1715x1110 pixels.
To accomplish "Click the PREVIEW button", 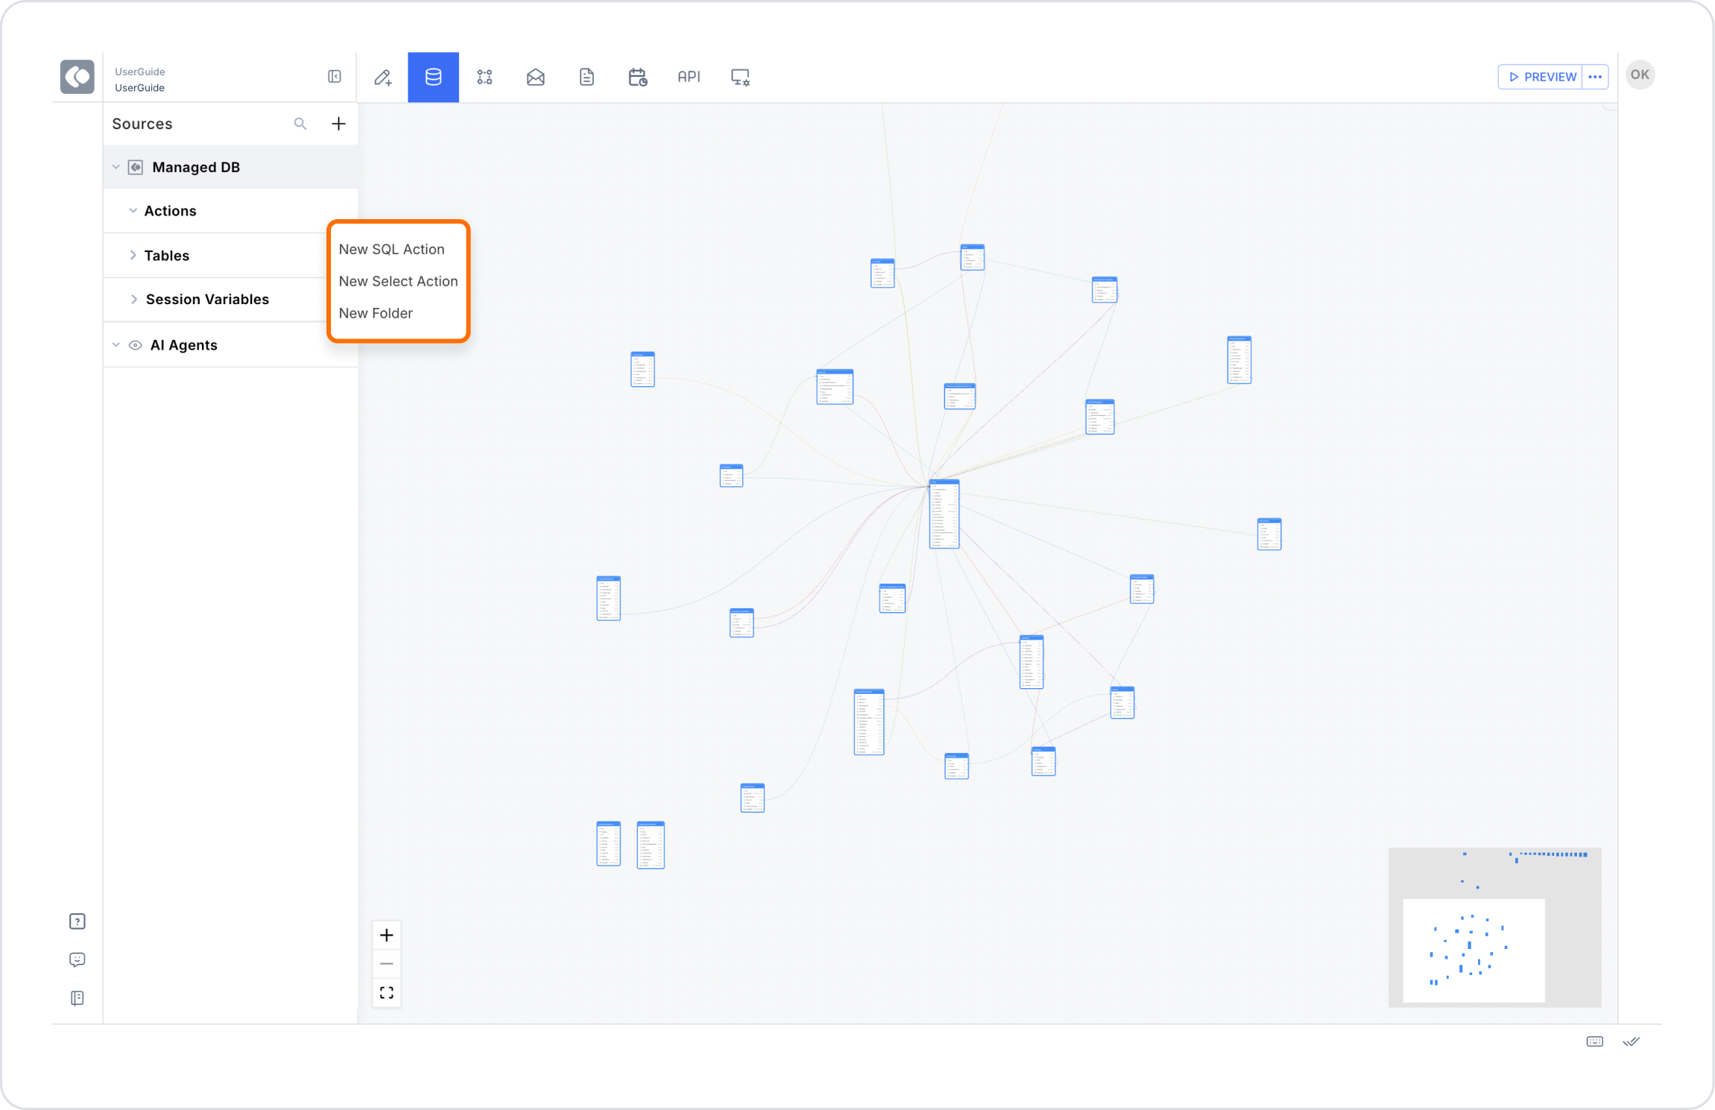I will (x=1541, y=77).
